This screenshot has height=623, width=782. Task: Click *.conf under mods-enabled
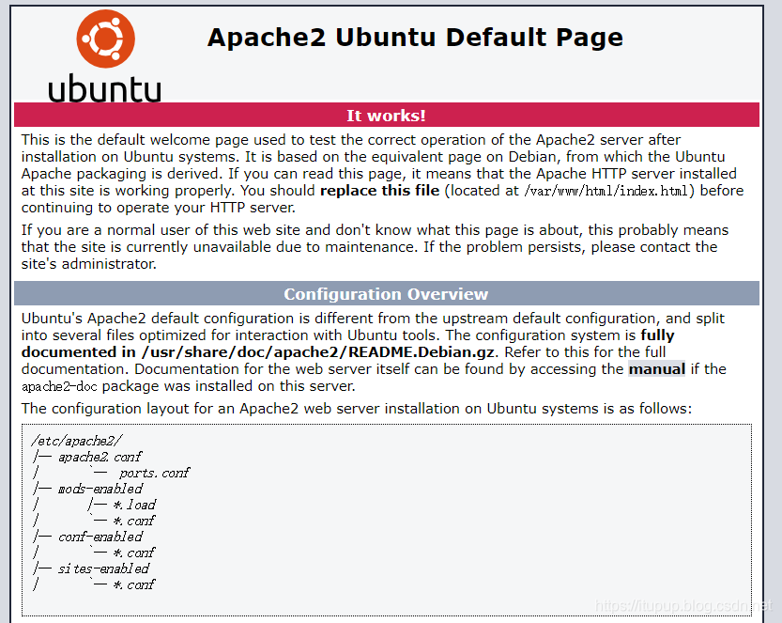click(134, 521)
